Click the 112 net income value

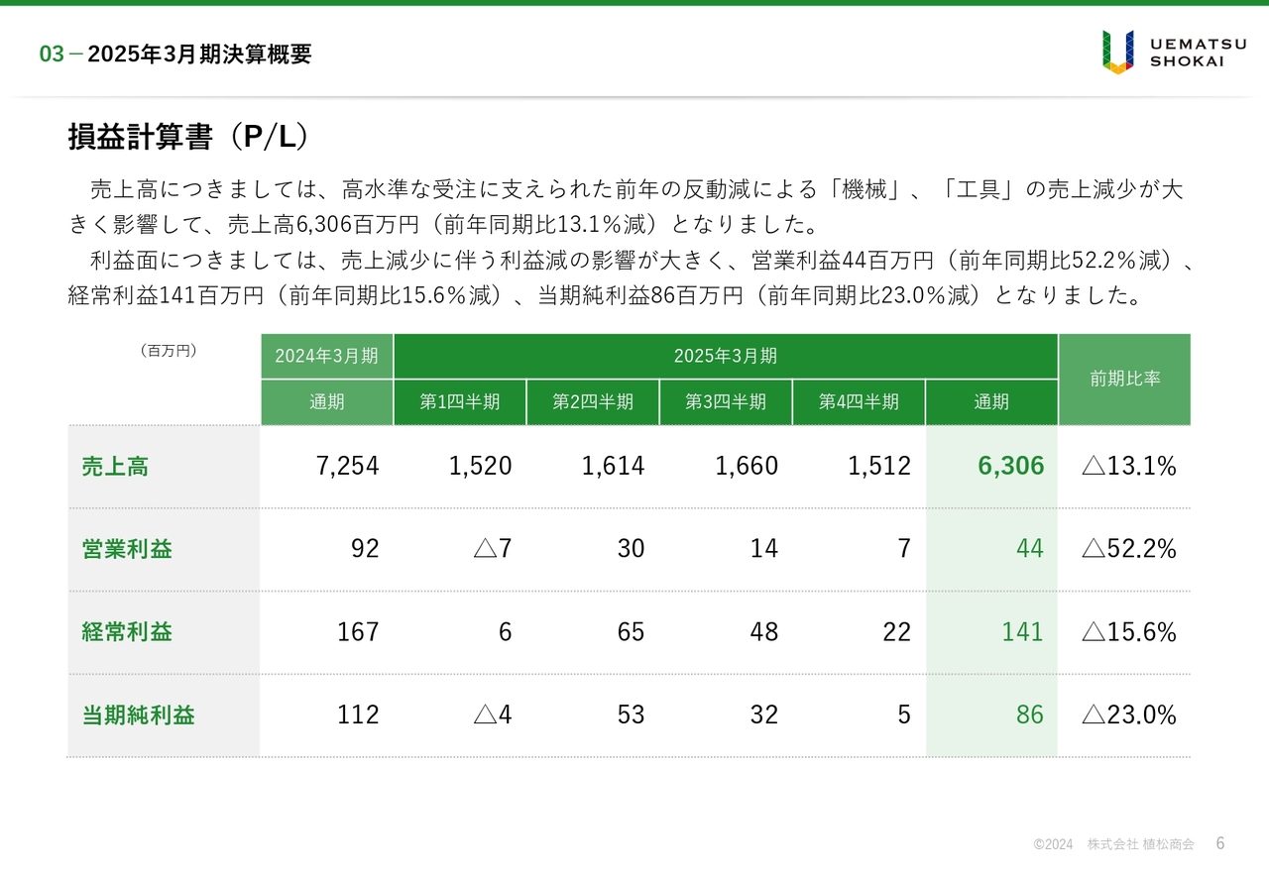point(359,714)
